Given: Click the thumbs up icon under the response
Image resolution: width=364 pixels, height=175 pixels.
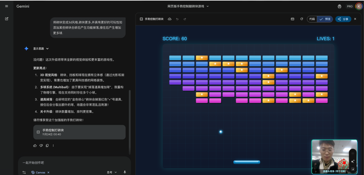Looking at the screenshot, I should click(35, 145).
